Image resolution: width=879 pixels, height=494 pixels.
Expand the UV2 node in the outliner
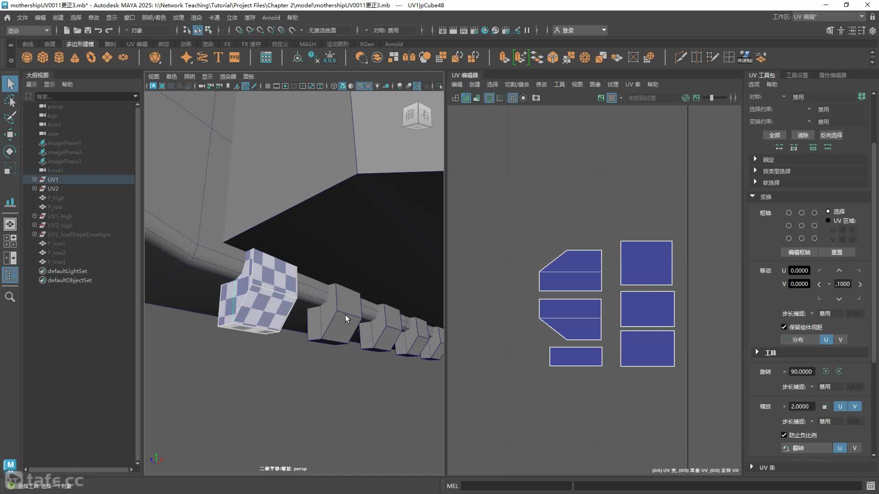tap(34, 188)
